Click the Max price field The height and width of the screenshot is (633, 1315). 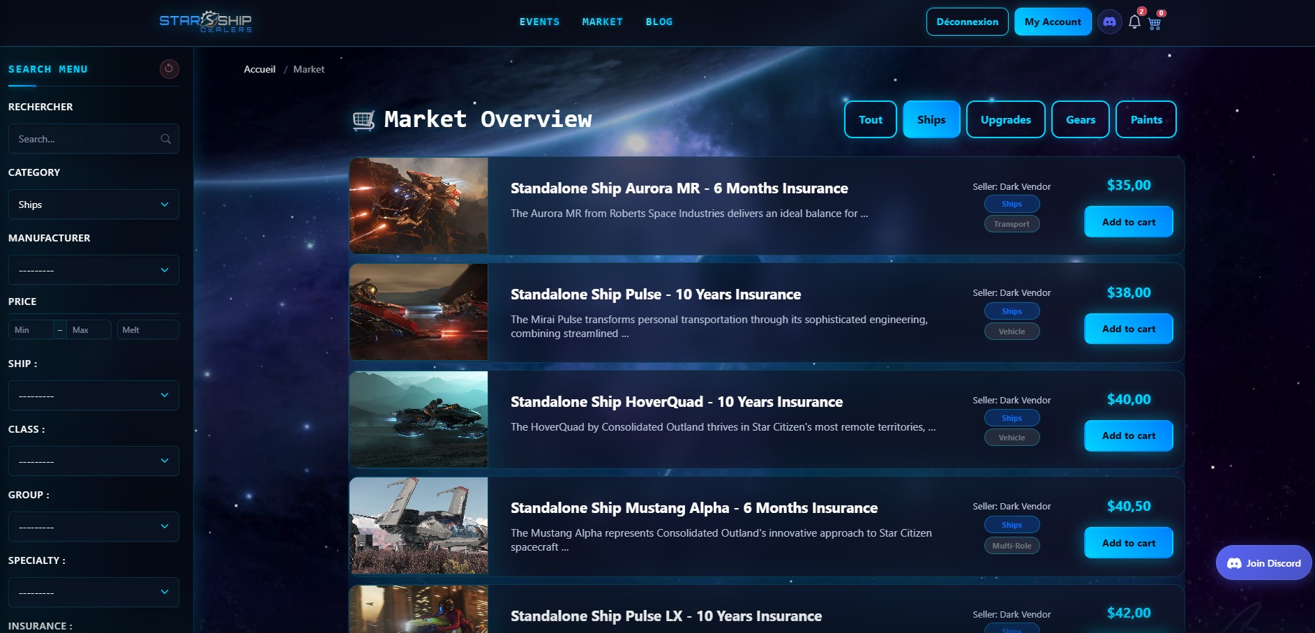click(89, 329)
